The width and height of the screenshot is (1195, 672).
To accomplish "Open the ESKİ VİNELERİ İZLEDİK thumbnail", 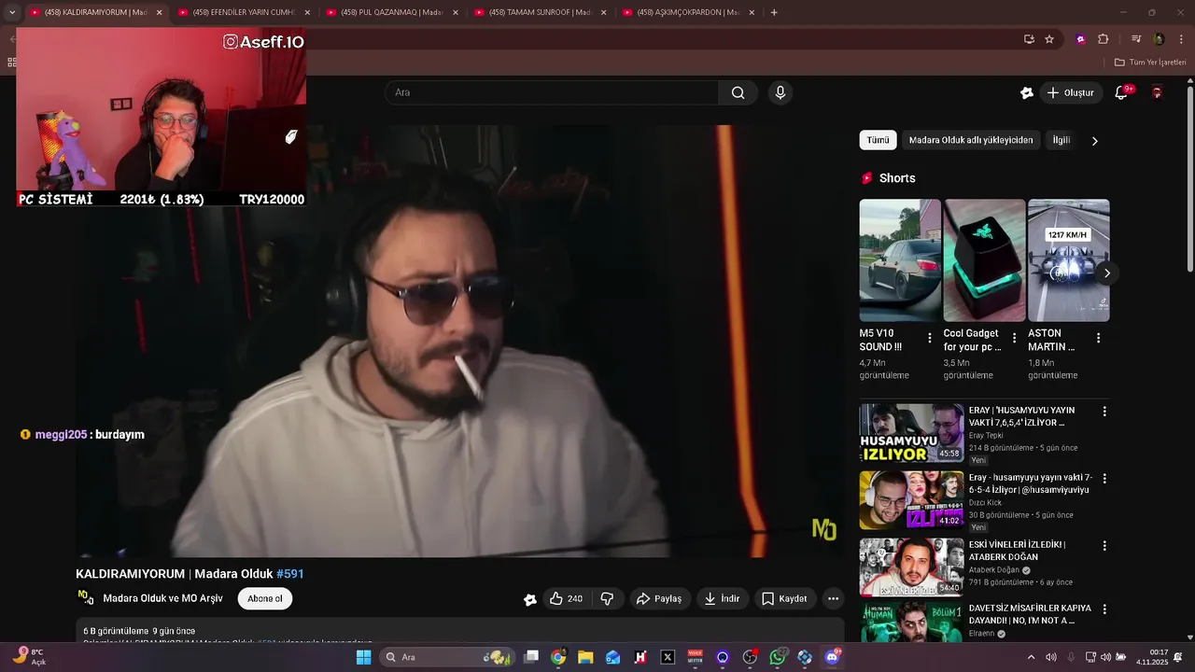I will [911, 567].
